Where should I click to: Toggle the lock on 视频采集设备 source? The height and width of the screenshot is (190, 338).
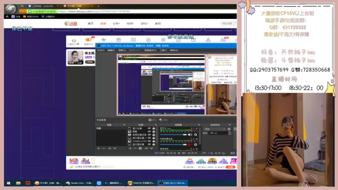coord(154,135)
